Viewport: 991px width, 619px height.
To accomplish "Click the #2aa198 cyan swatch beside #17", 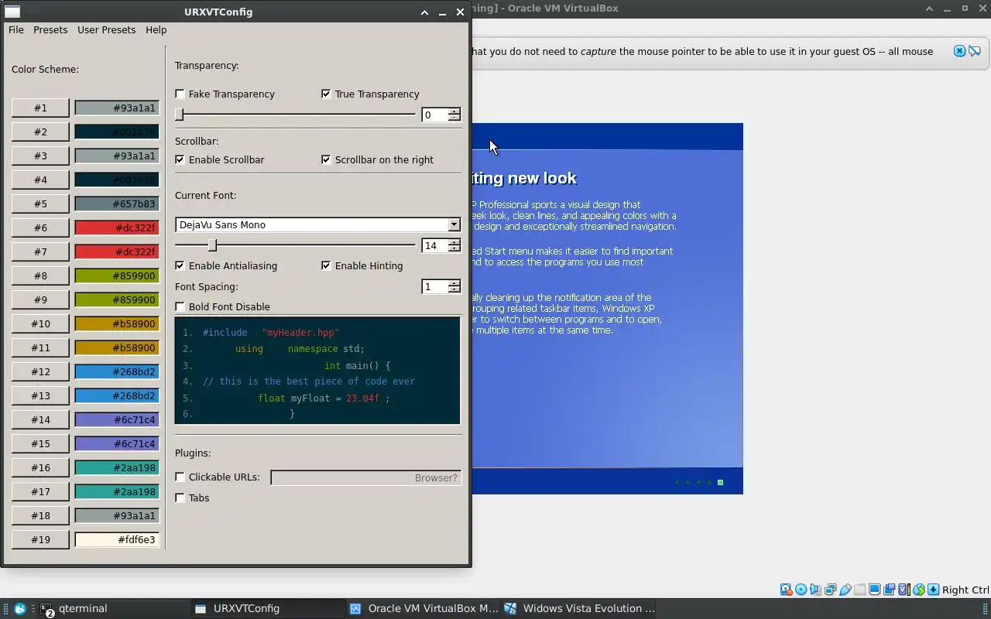I will [x=117, y=491].
